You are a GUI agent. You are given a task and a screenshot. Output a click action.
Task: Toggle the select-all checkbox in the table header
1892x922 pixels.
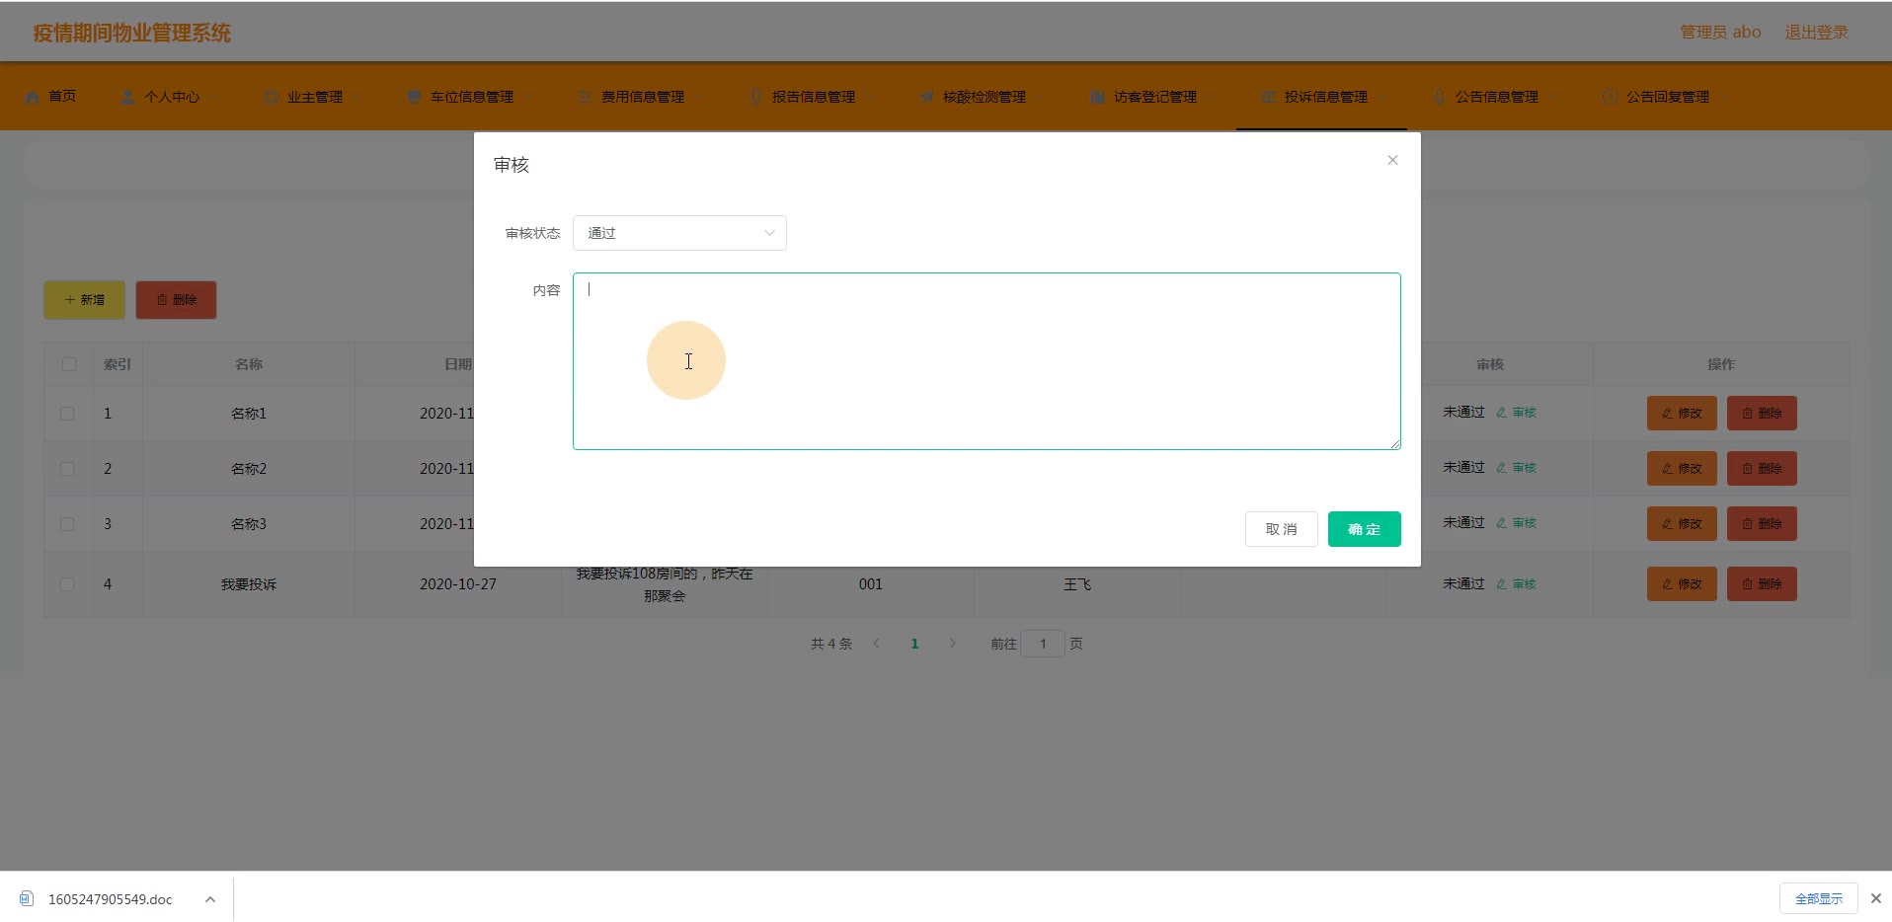[68, 364]
